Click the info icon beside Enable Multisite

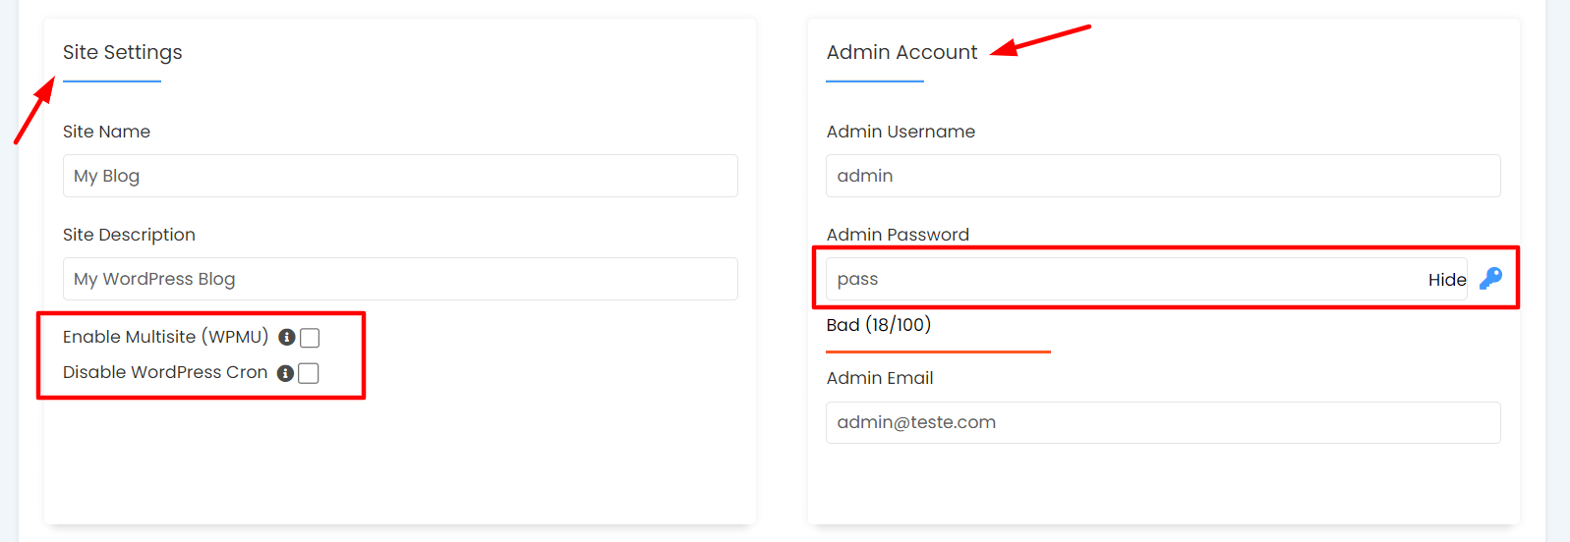[x=287, y=337]
